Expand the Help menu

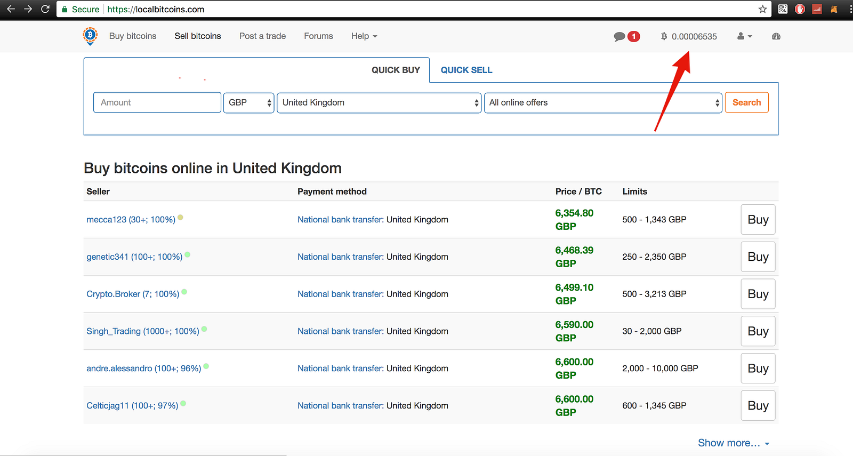[364, 36]
